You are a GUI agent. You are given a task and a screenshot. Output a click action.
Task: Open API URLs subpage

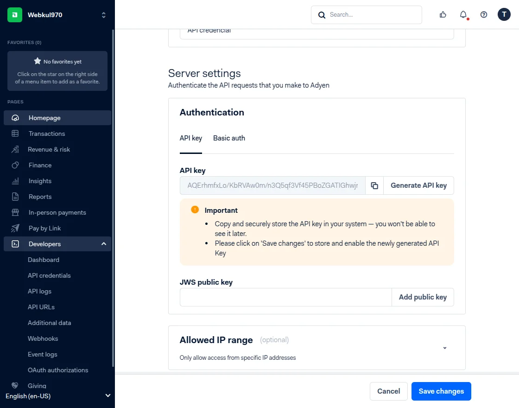click(x=41, y=307)
